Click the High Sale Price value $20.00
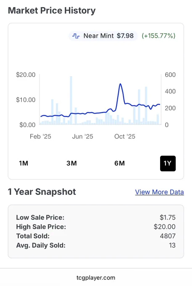 pyautogui.click(x=165, y=227)
